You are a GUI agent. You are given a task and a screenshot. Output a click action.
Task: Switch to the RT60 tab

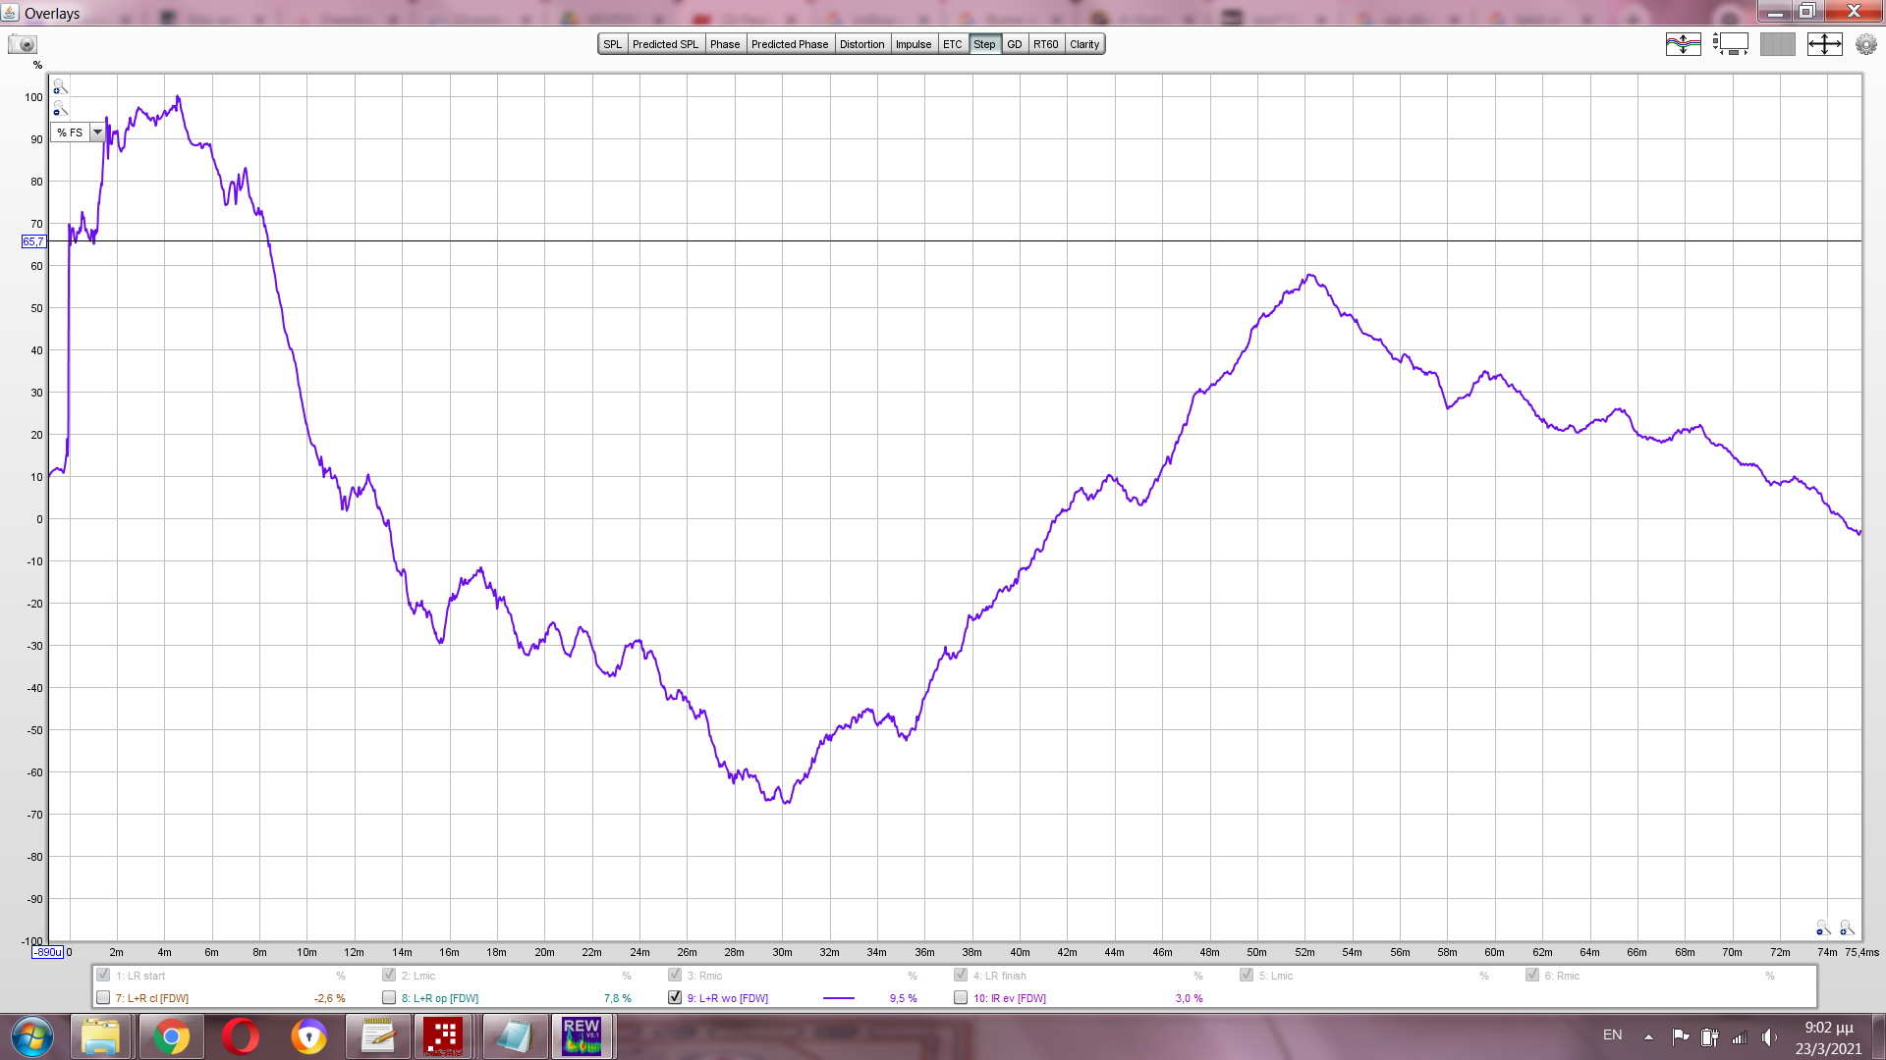1045,44
